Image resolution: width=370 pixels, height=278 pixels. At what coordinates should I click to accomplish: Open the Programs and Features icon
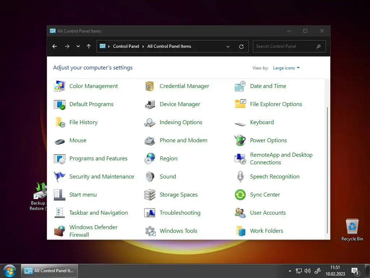(x=60, y=159)
